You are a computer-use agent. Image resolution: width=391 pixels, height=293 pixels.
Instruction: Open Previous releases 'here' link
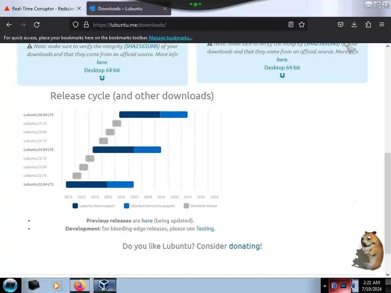(x=147, y=221)
